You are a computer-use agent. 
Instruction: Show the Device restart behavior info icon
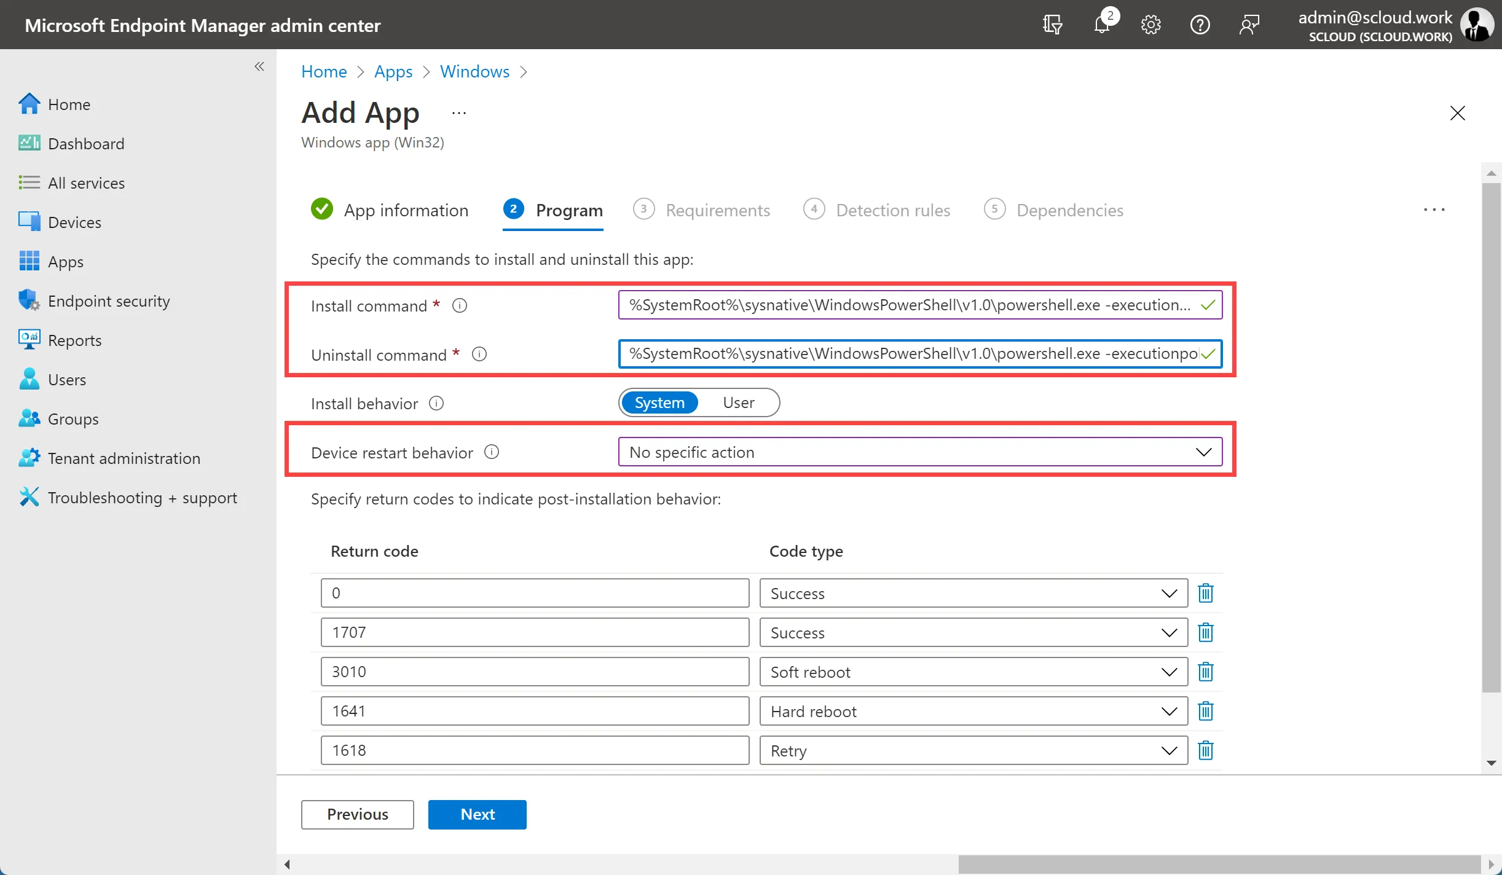(492, 452)
